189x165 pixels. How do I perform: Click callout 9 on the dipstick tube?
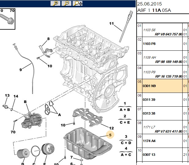(x=21, y=70)
